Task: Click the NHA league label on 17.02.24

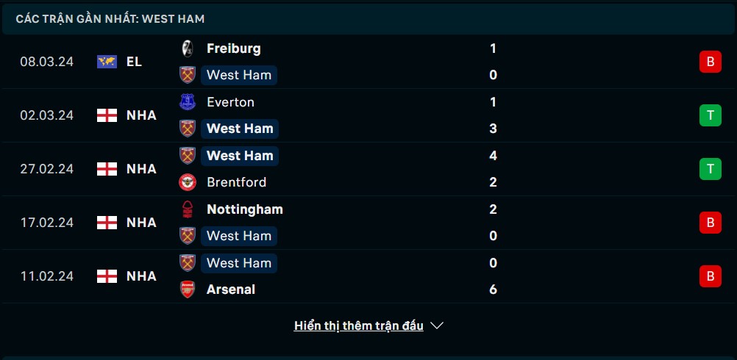Action: point(141,223)
